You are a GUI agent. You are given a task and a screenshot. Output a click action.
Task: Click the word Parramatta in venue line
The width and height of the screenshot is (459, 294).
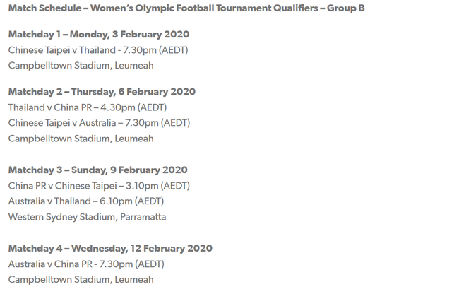[143, 217]
